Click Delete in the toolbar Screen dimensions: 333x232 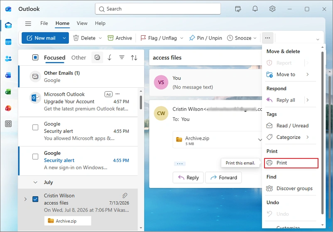tap(85, 38)
